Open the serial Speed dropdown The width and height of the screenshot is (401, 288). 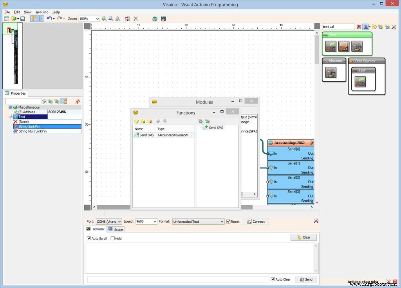pos(155,222)
